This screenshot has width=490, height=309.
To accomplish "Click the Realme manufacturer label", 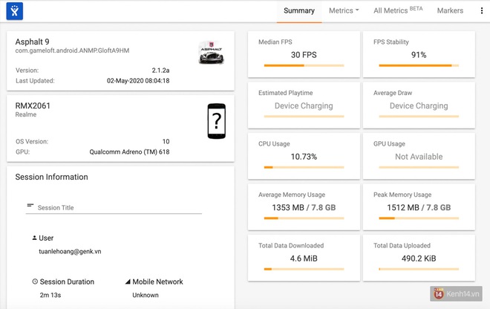I will coord(26,114).
